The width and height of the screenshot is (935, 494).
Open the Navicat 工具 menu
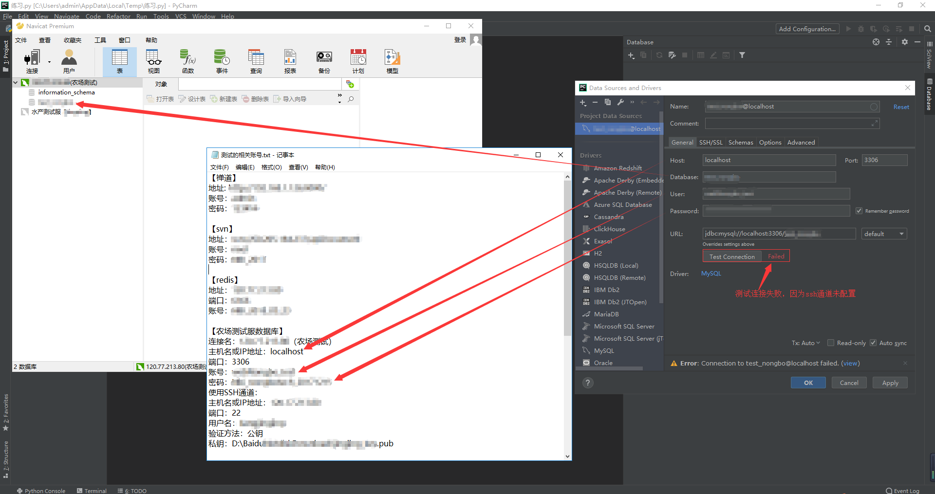coord(100,40)
